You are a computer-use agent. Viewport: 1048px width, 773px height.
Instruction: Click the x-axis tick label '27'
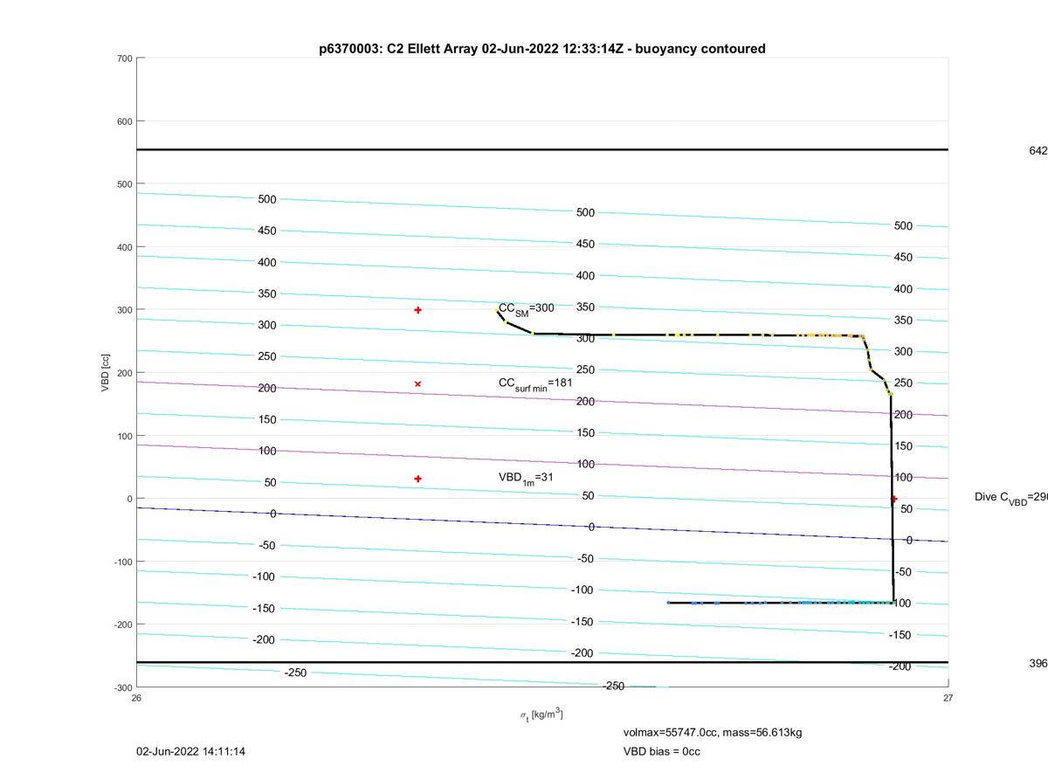tap(948, 698)
